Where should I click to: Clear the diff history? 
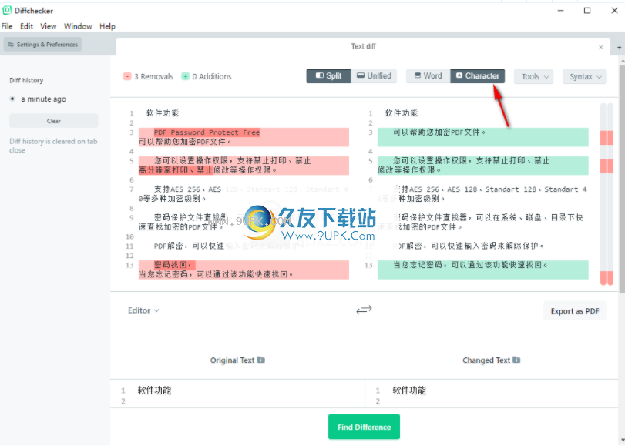pos(54,121)
